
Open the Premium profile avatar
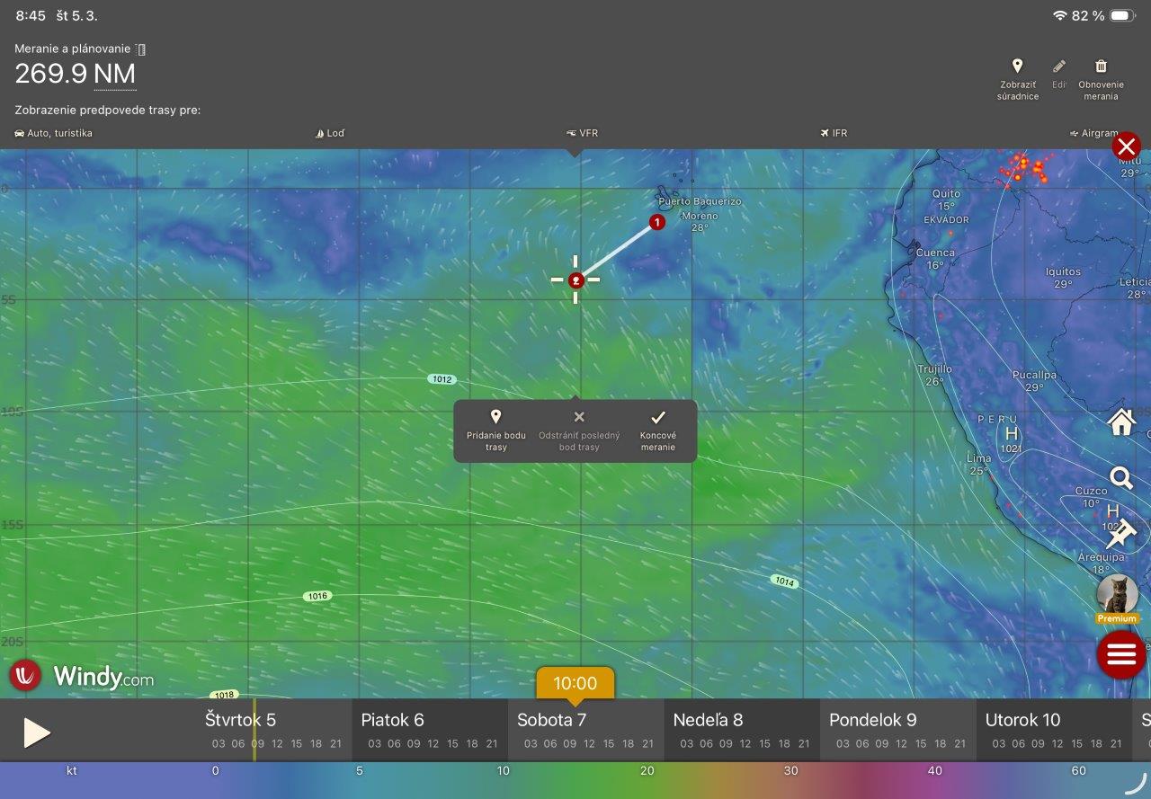(x=1117, y=595)
